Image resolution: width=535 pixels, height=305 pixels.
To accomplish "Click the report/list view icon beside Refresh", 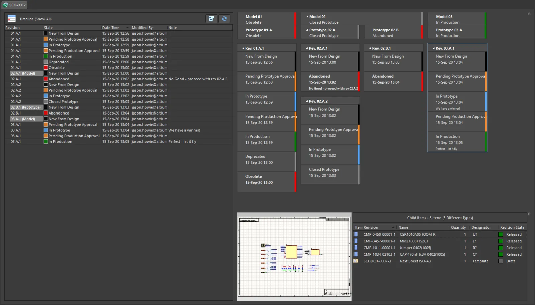I will 211,19.
